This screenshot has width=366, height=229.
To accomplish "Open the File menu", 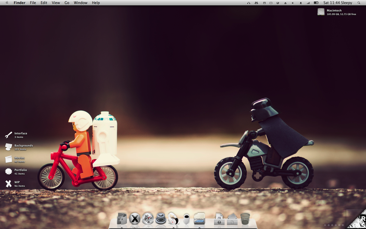I will (33, 3).
